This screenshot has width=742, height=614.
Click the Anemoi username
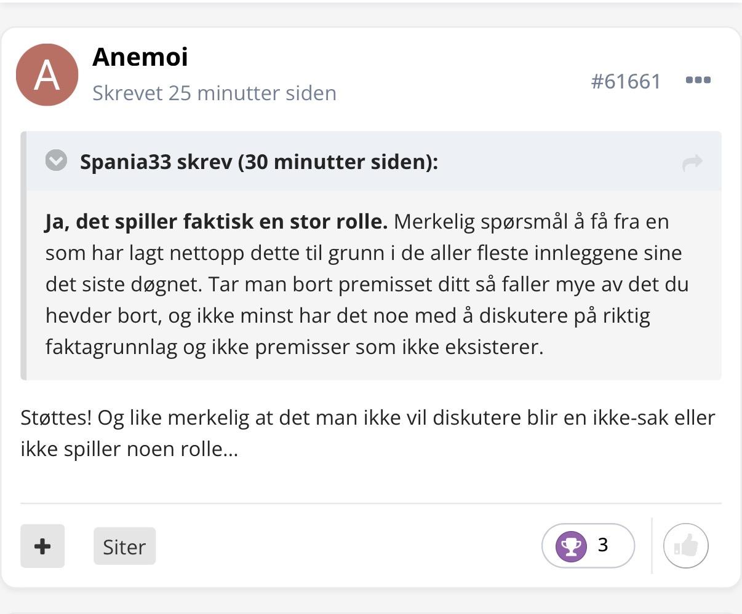click(x=140, y=57)
